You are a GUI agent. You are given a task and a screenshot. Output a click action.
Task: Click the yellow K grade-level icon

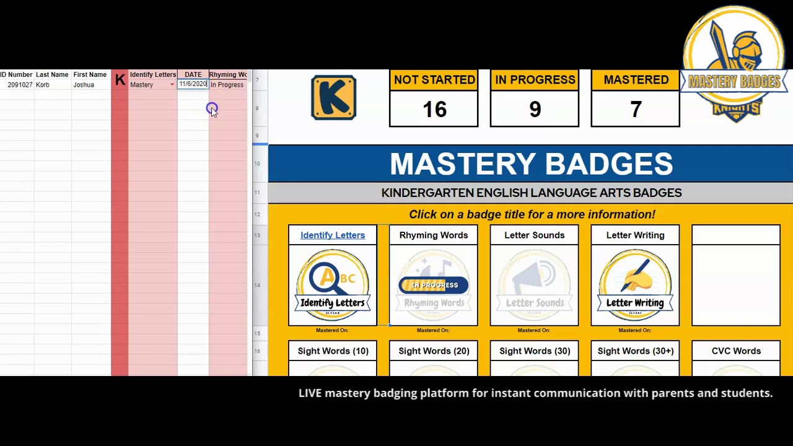[x=334, y=97]
